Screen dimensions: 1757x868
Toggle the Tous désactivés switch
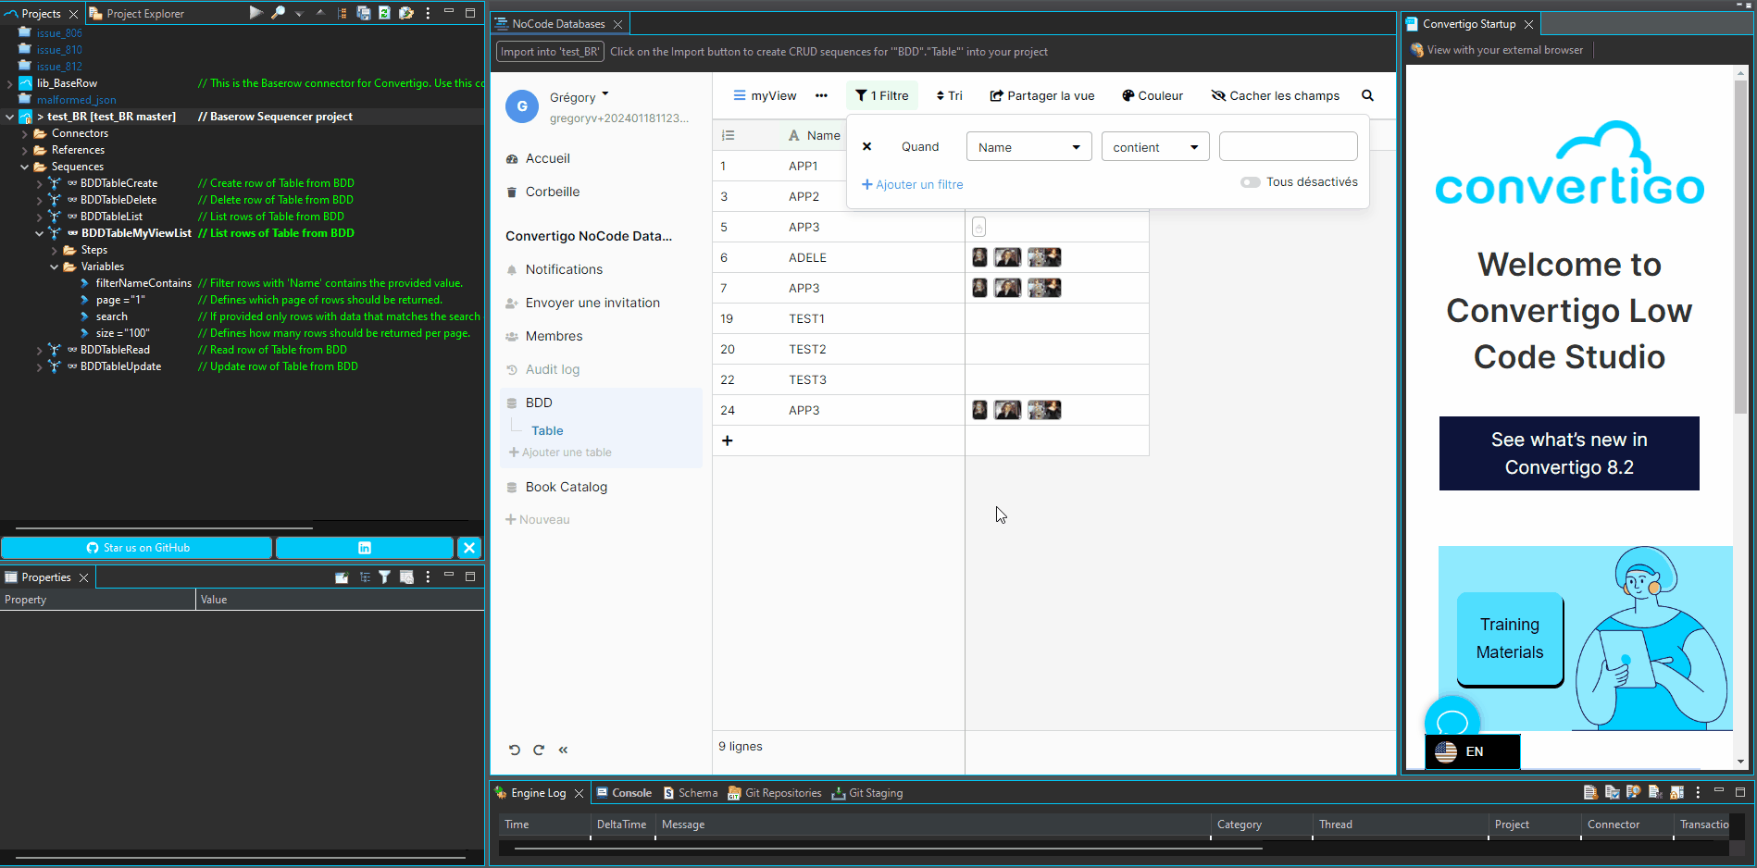coord(1250,182)
